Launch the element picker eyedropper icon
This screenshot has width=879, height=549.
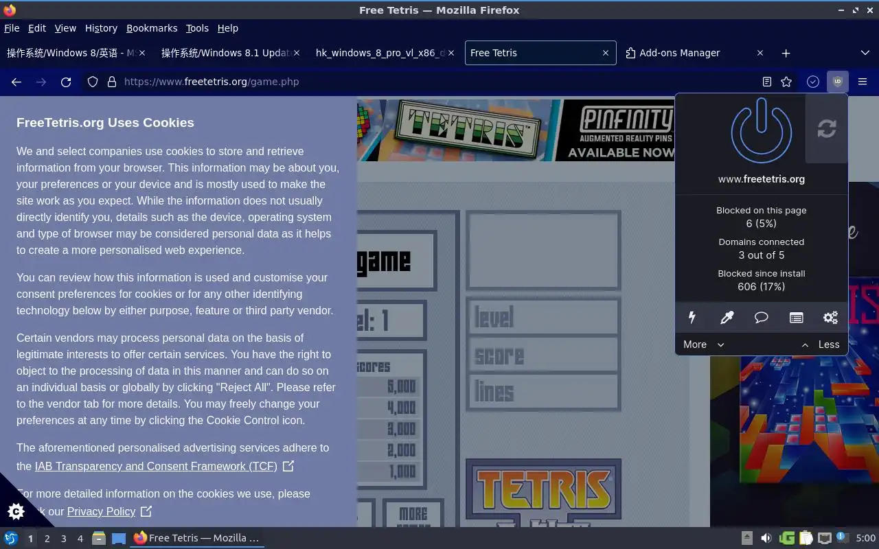(727, 317)
